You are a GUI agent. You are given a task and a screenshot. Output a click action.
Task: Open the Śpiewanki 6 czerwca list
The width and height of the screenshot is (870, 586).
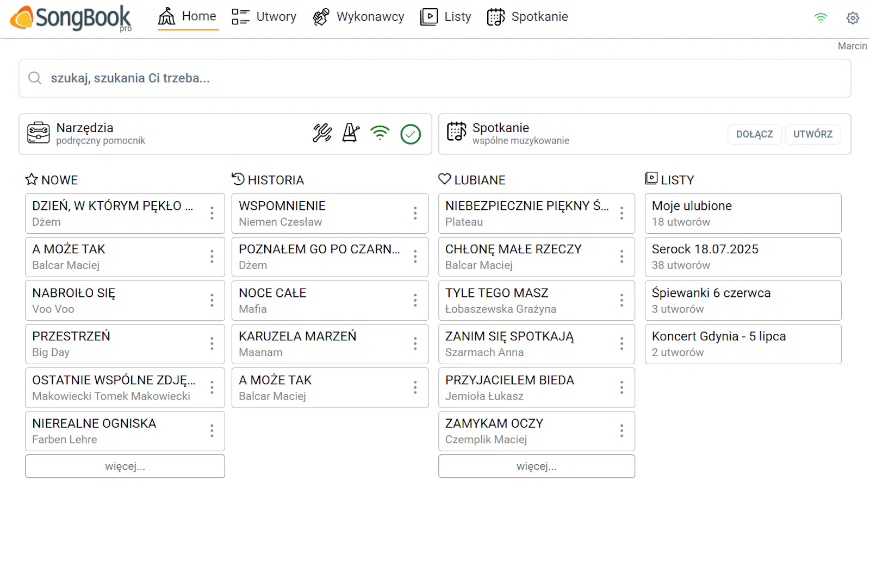[743, 301]
